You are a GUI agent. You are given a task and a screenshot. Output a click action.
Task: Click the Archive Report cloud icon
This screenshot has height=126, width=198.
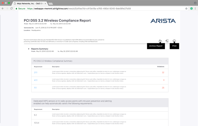pos(160,41)
